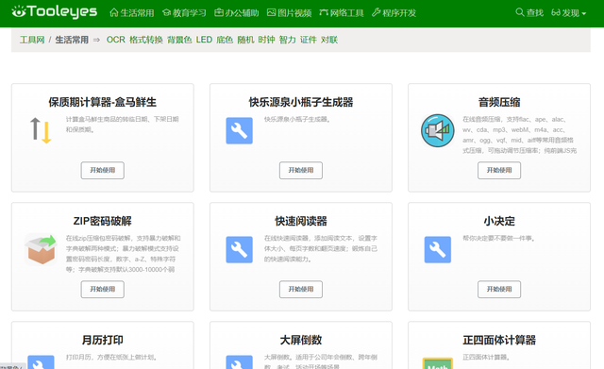This screenshot has width=604, height=369.
Task: Click the Tooleyes logo
Action: tap(55, 11)
